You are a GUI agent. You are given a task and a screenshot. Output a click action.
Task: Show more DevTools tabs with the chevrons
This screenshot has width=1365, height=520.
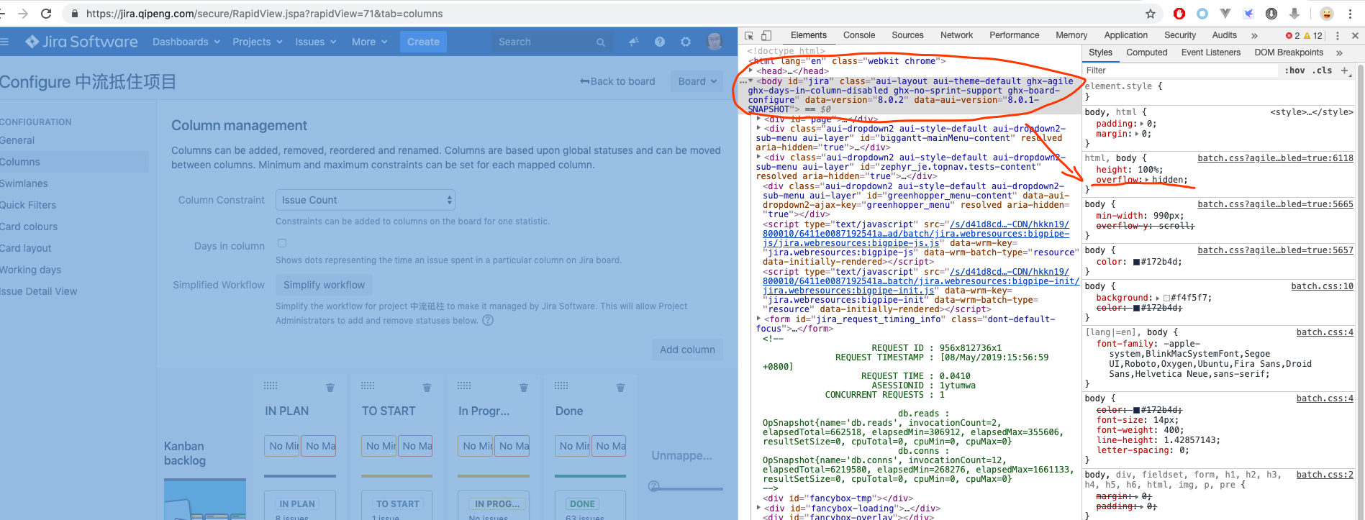[1254, 35]
